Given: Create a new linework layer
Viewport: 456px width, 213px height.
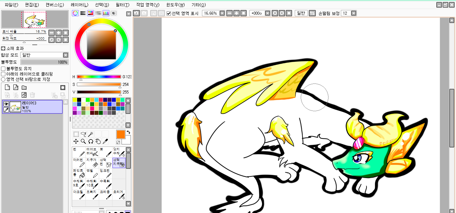Looking at the screenshot, I should 16,87.
